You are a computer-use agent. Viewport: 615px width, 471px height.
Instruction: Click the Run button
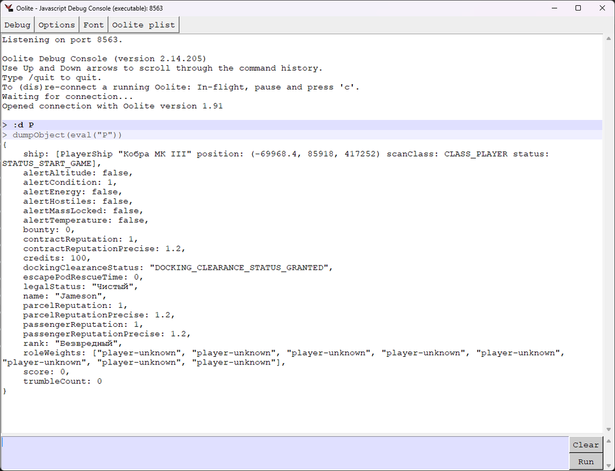tap(586, 462)
